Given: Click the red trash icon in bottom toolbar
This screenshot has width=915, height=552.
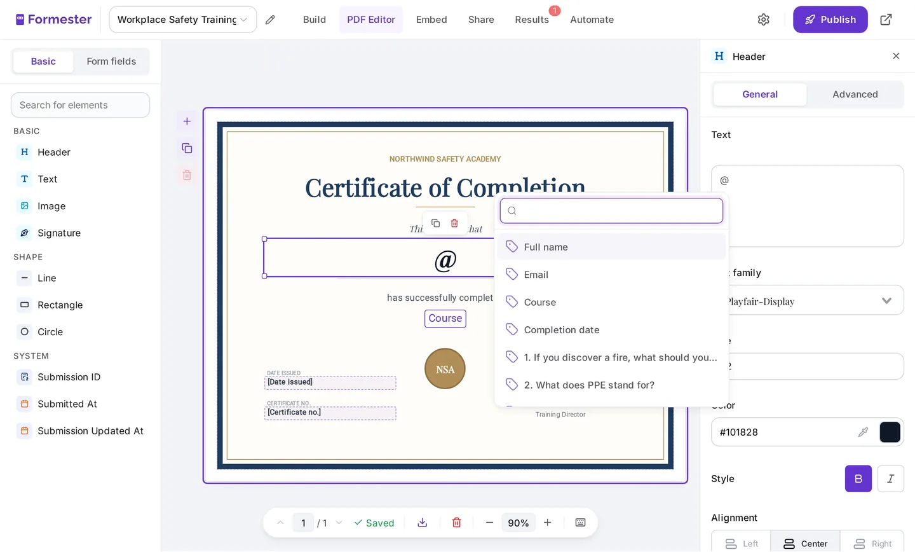Looking at the screenshot, I should pyautogui.click(x=456, y=523).
